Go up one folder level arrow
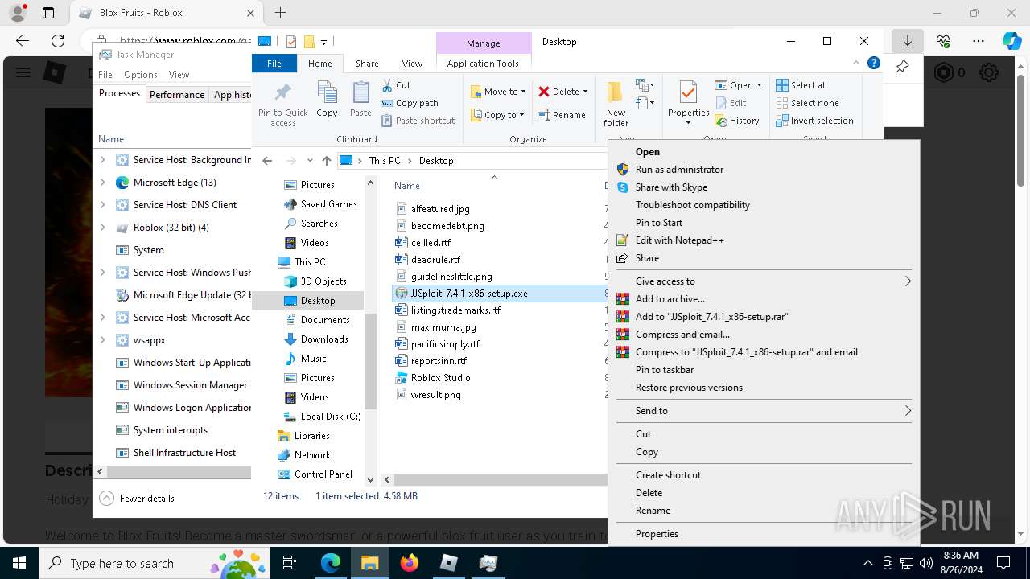1030x579 pixels. tap(326, 161)
